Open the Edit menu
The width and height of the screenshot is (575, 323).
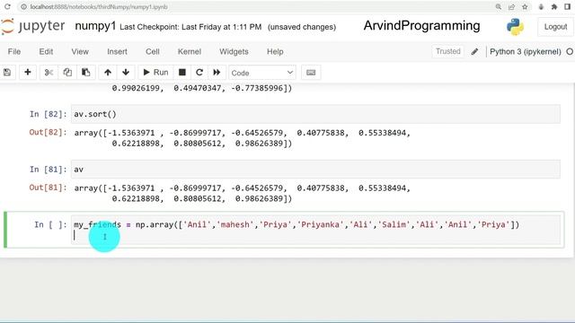click(x=46, y=52)
